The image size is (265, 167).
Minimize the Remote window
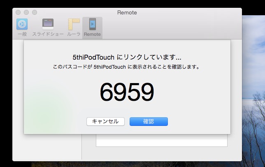click(26, 12)
